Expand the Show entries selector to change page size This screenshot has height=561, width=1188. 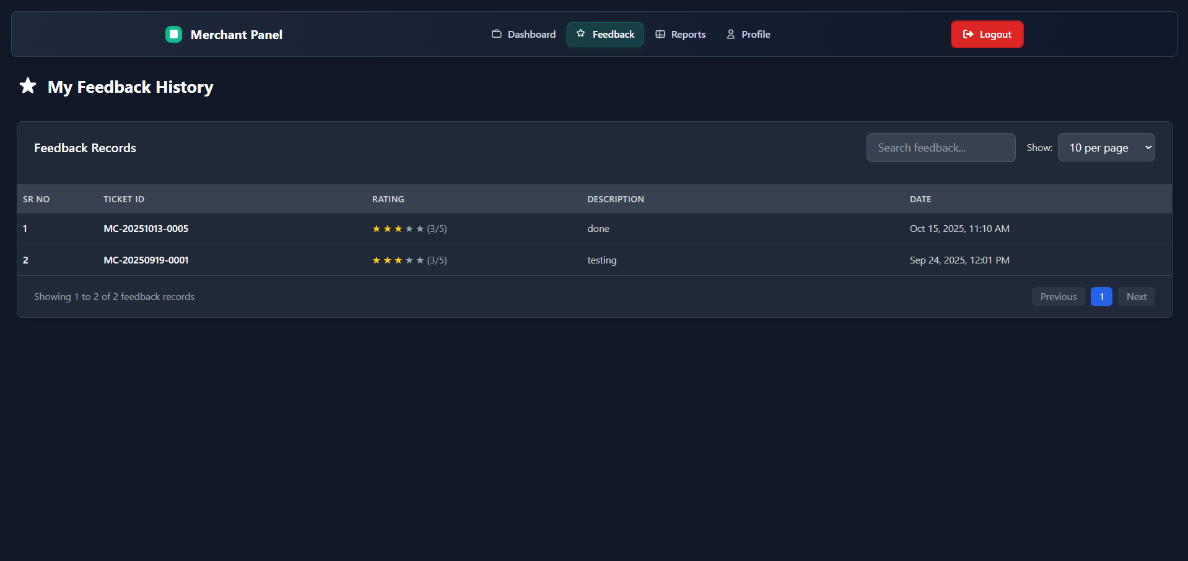1106,147
